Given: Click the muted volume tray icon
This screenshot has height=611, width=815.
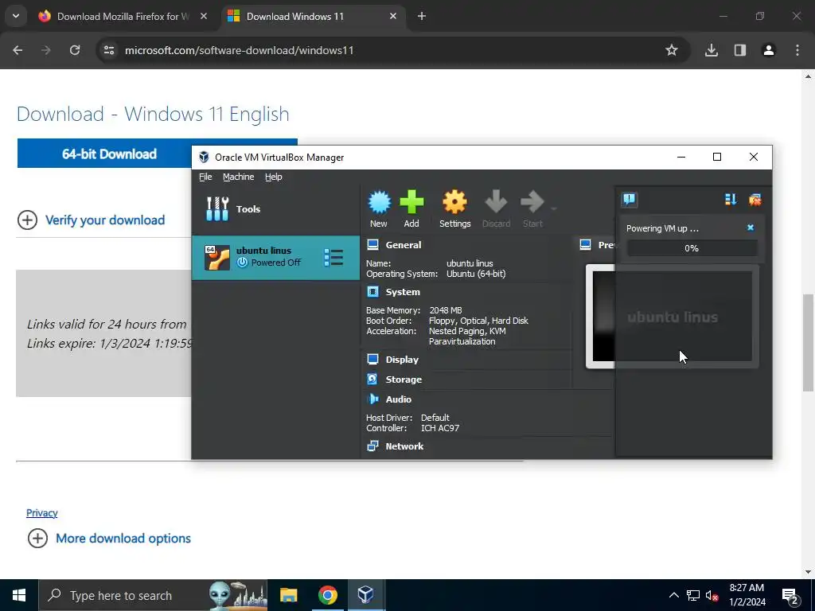Looking at the screenshot, I should coord(712,595).
